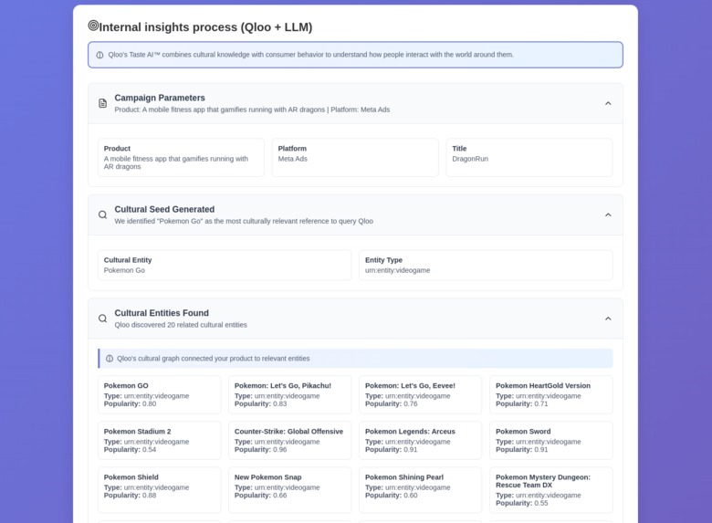Open the Product parameter card
Screen dimensions: 712x523
point(181,158)
